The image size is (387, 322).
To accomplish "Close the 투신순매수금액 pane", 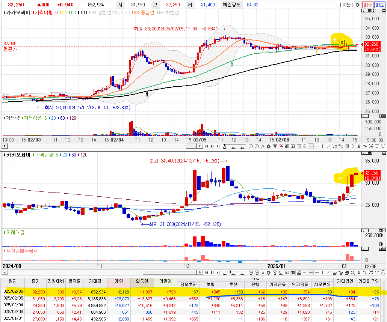I will 384,249.
